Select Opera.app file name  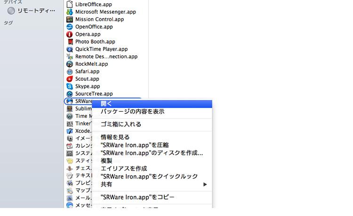click(x=88, y=34)
